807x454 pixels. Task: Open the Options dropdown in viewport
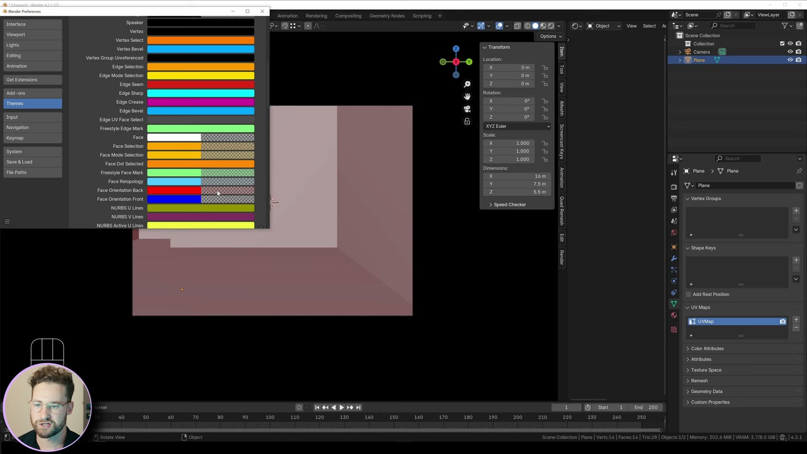pos(551,36)
